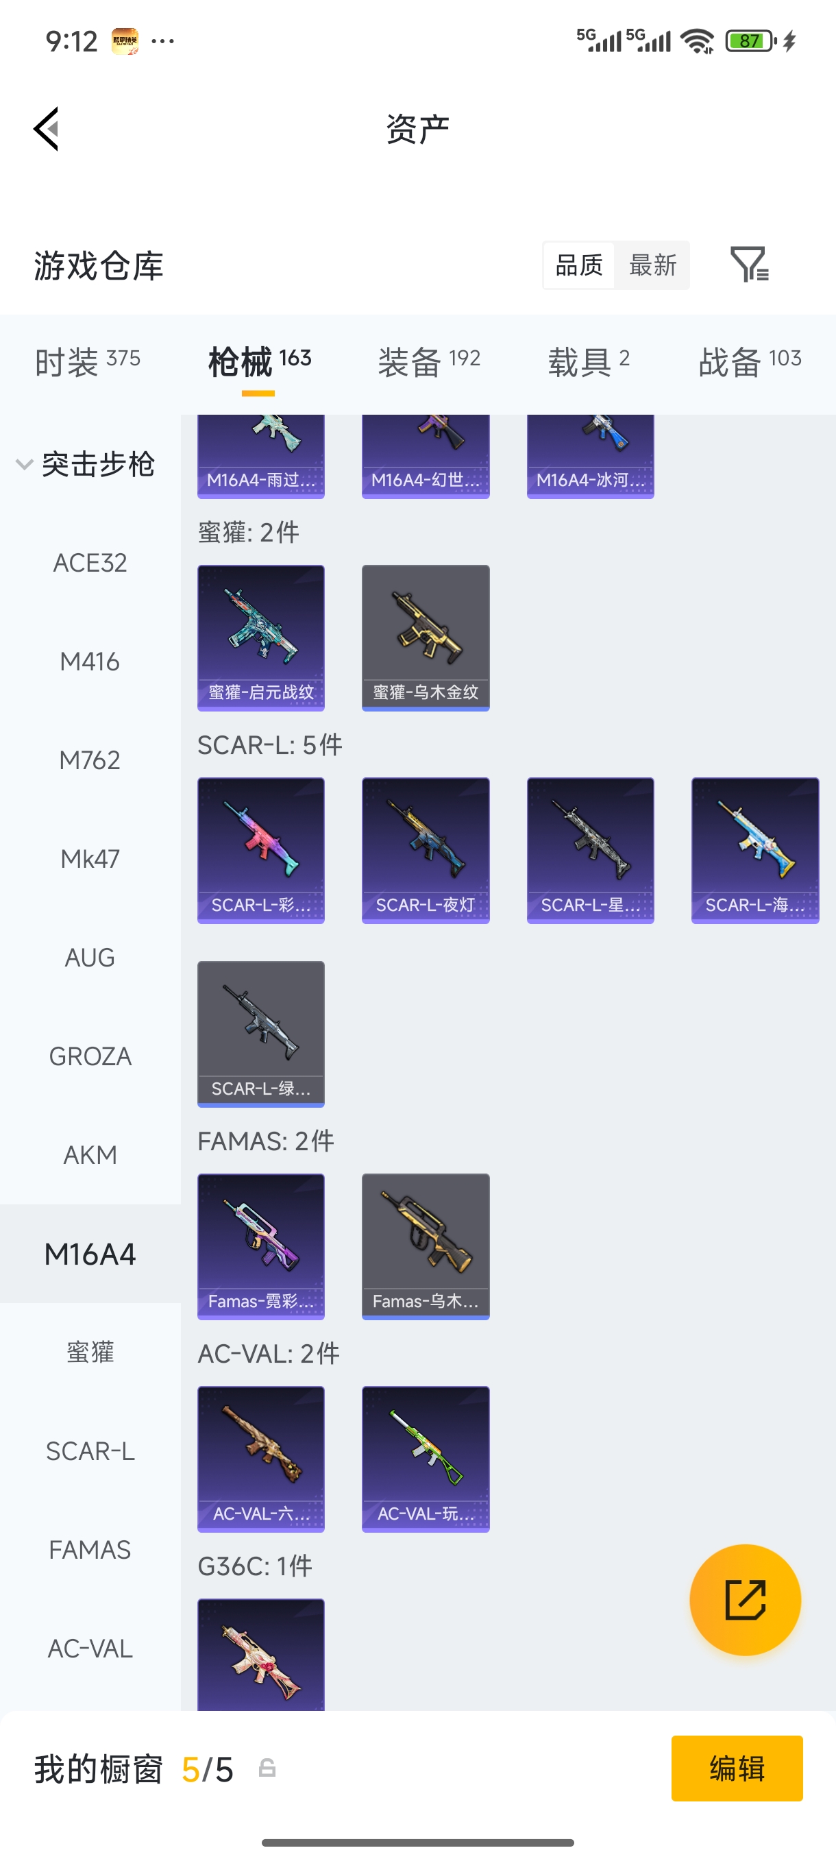Switch sorting to 品质
Image resolution: width=836 pixels, height=1859 pixels.
tap(579, 265)
